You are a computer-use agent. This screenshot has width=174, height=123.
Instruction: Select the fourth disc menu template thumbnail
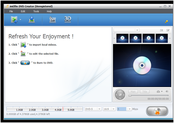162,38
